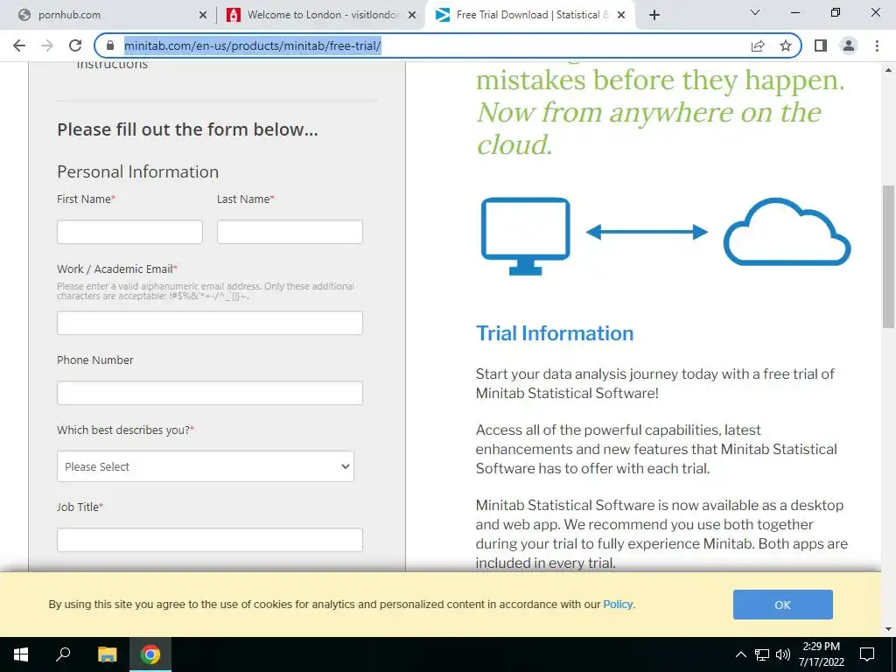Close the first browser tab

tap(203, 15)
